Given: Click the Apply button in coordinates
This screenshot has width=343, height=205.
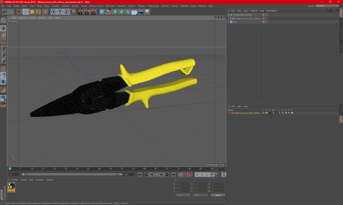Looking at the screenshot, I should pos(218,195).
